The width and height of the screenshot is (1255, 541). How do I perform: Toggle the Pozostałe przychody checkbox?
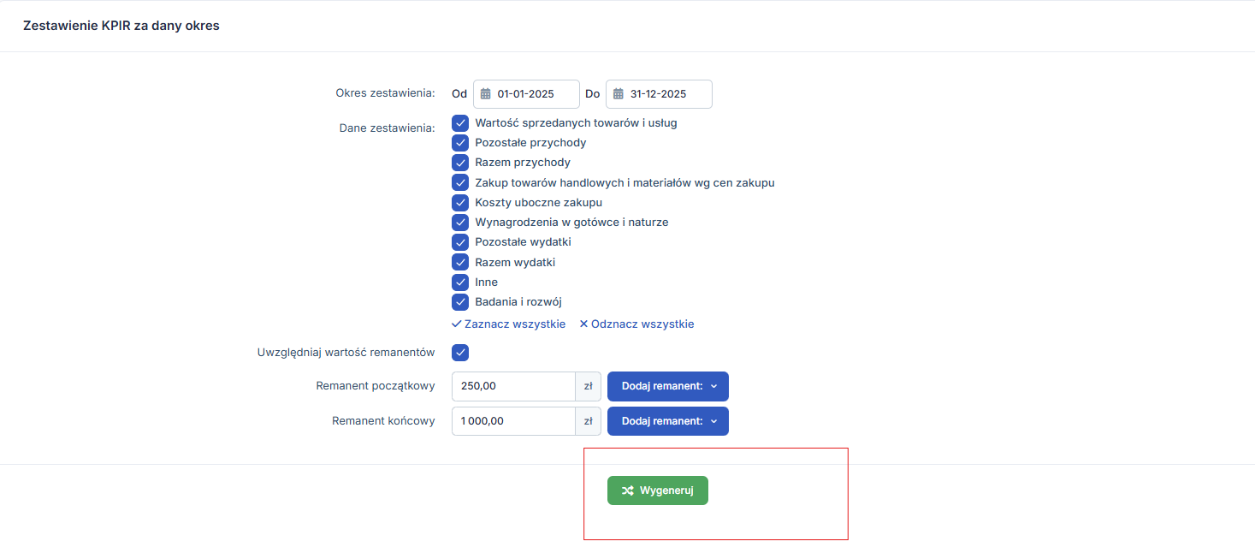point(460,143)
